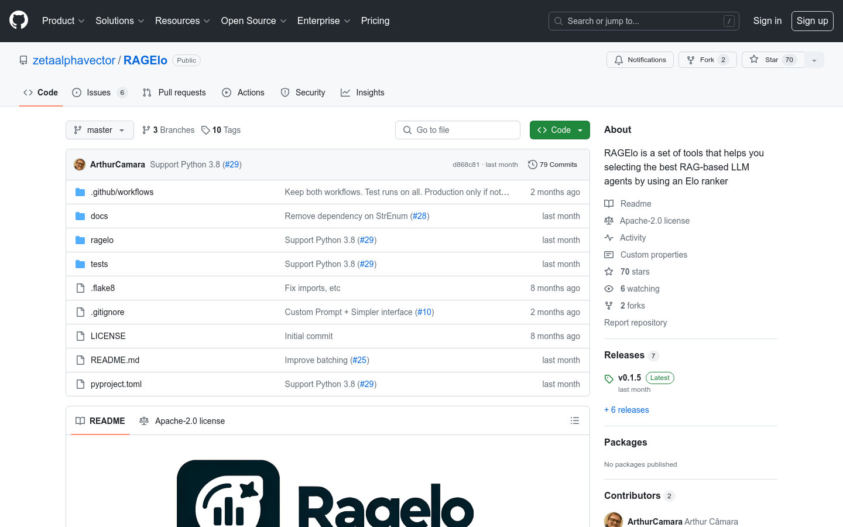Click the pyproject.toml file icon
Viewport: 843px width, 527px height.
(x=80, y=384)
